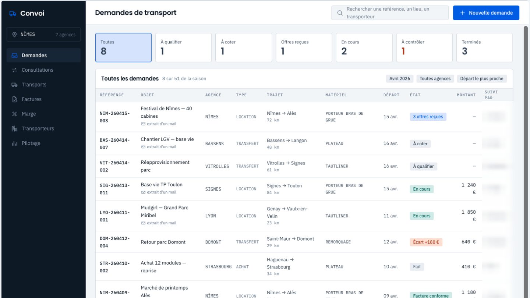
Task: Click the DÉPART column header
Action: pos(391,95)
